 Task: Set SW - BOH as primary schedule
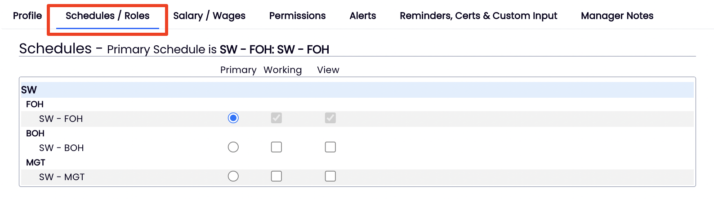[x=233, y=147]
